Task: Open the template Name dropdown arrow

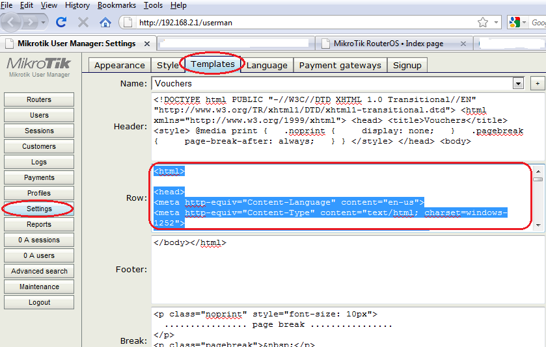Action: click(x=518, y=84)
